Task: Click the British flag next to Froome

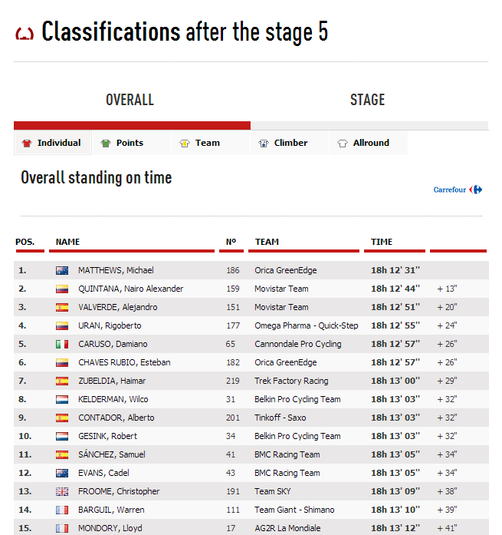Action: [62, 491]
